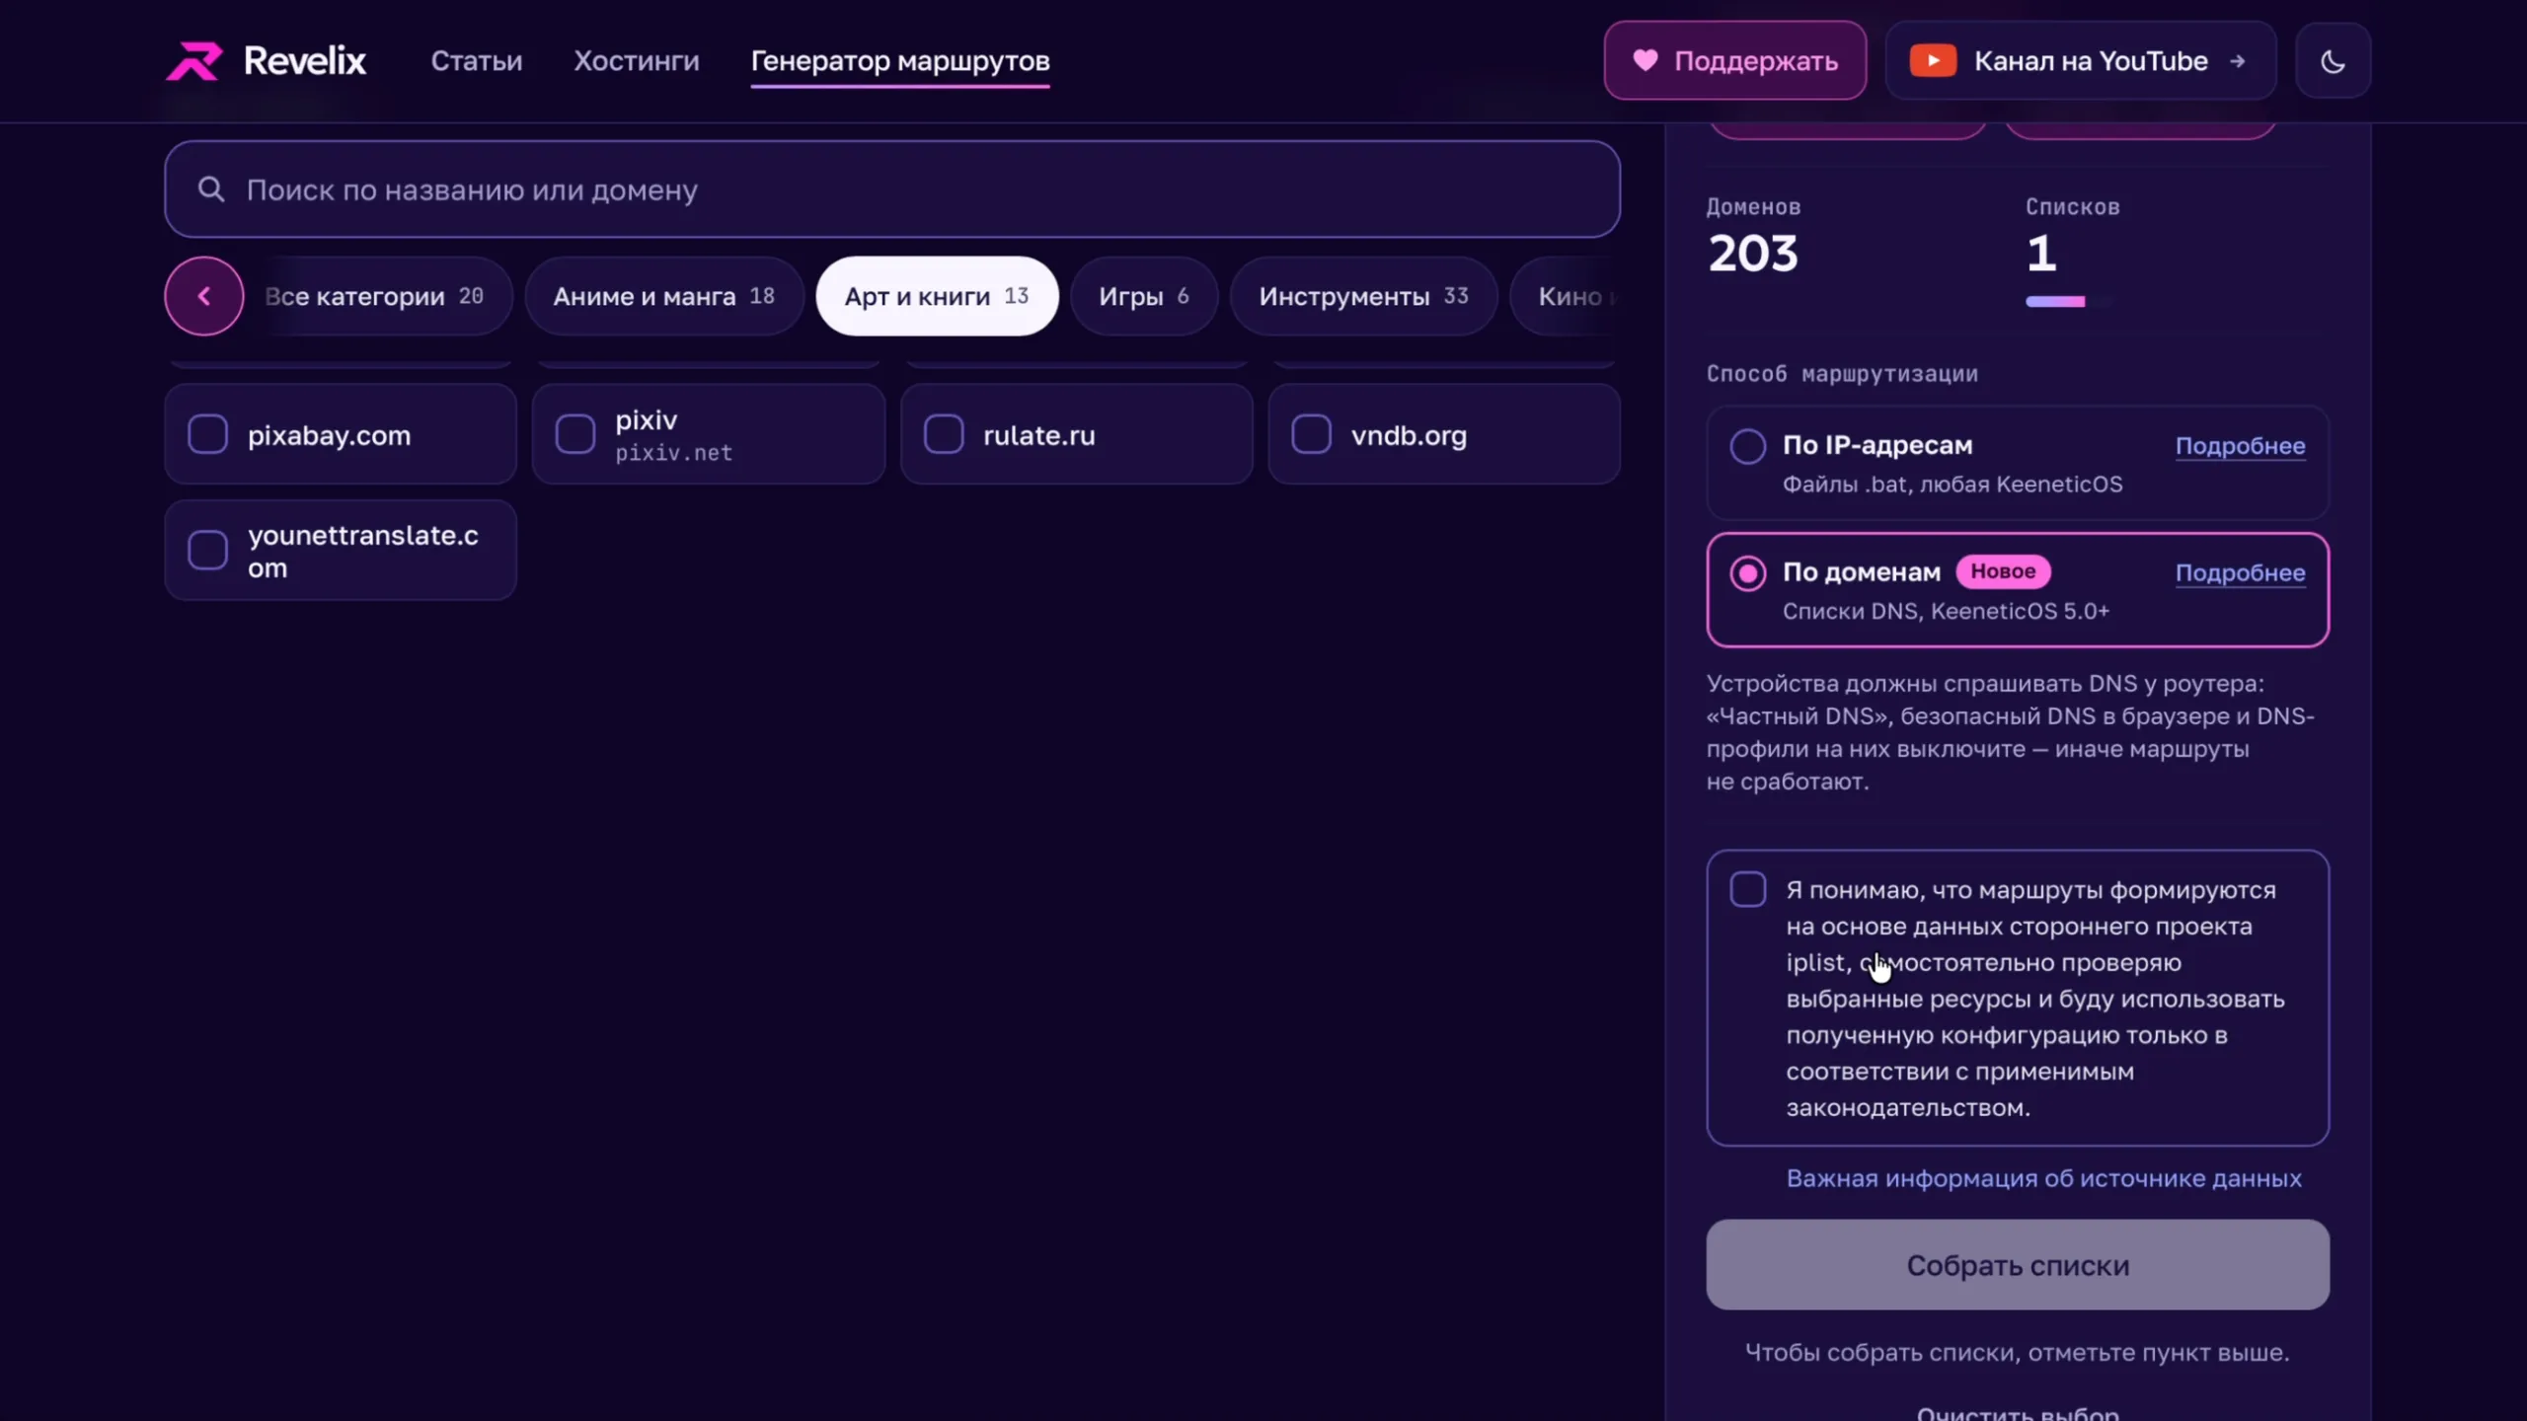Image resolution: width=2527 pixels, height=1421 pixels.
Task: Click Собрать списки button
Action: click(x=2018, y=1265)
